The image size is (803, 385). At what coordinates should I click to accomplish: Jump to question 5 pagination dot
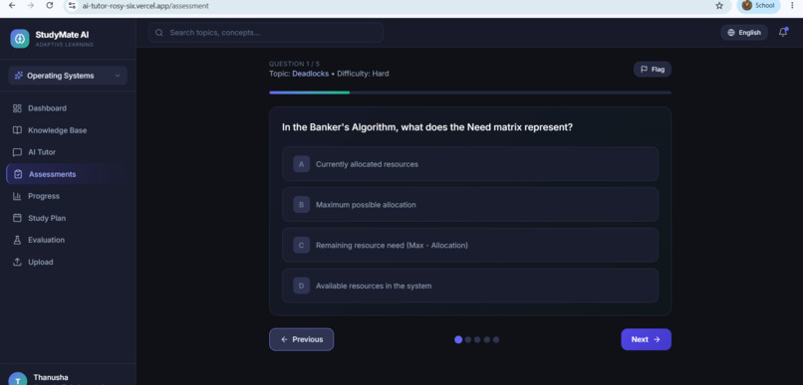[496, 339]
